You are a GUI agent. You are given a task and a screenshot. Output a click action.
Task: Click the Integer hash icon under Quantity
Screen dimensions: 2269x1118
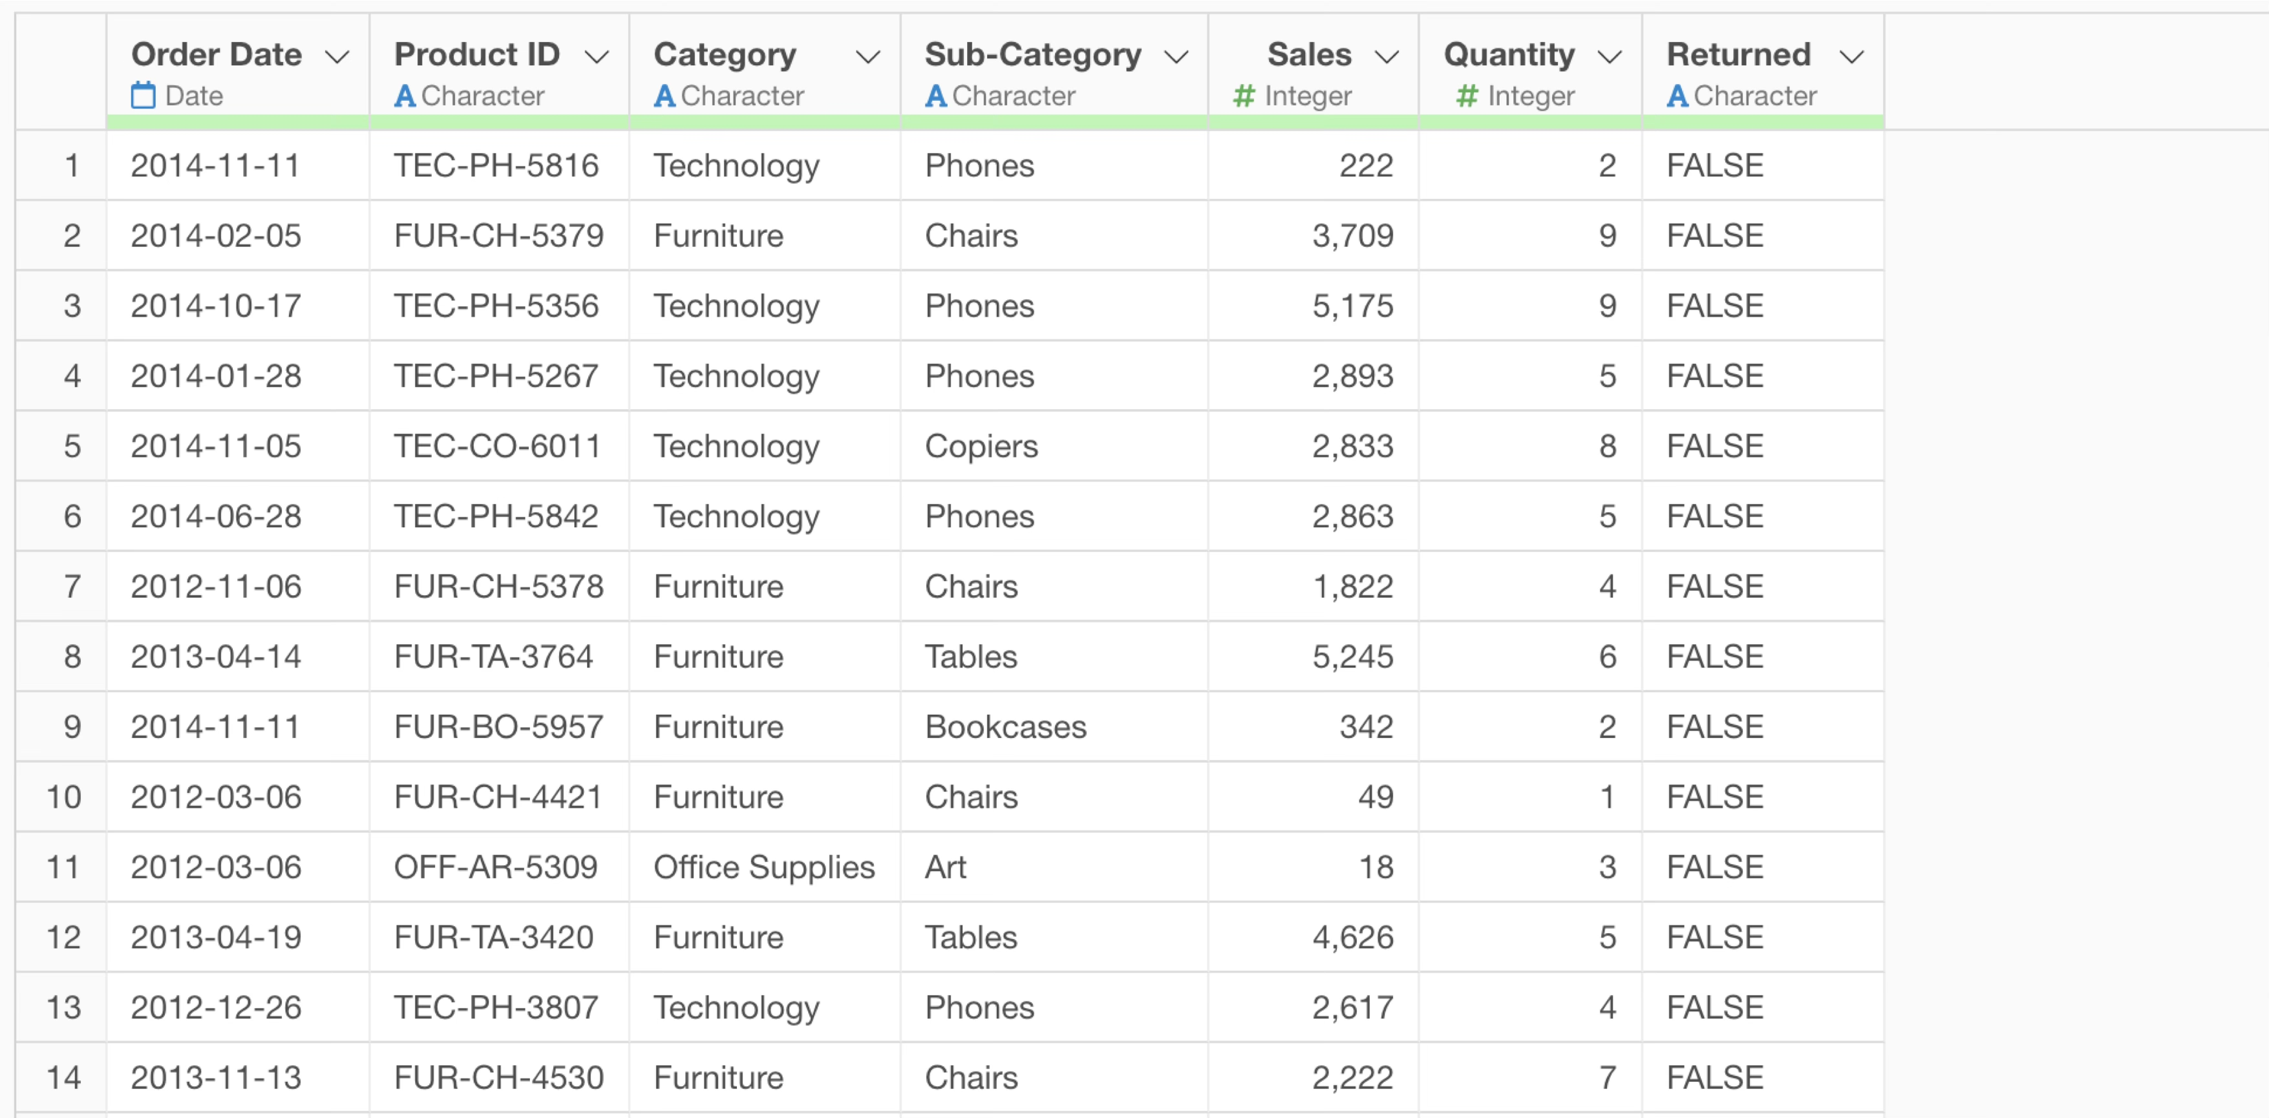point(1467,96)
